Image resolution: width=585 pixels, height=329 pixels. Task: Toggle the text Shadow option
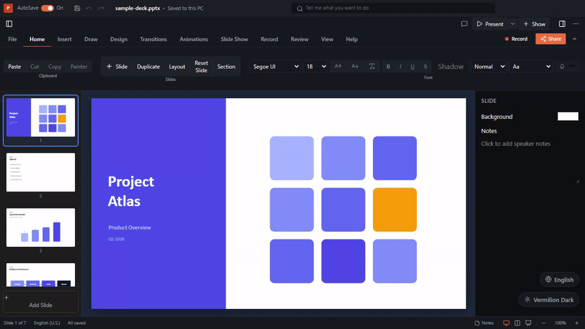[x=450, y=66]
